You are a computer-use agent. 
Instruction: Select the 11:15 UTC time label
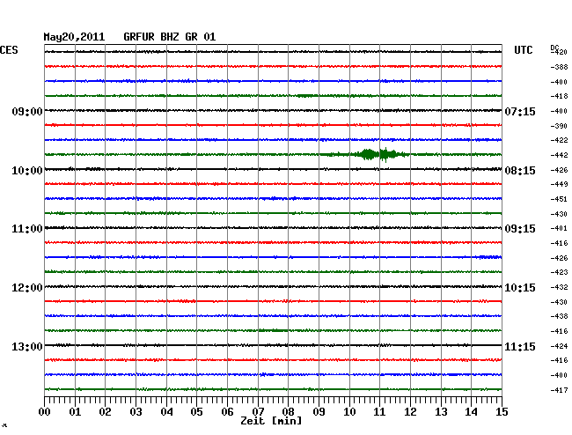pos(520,346)
